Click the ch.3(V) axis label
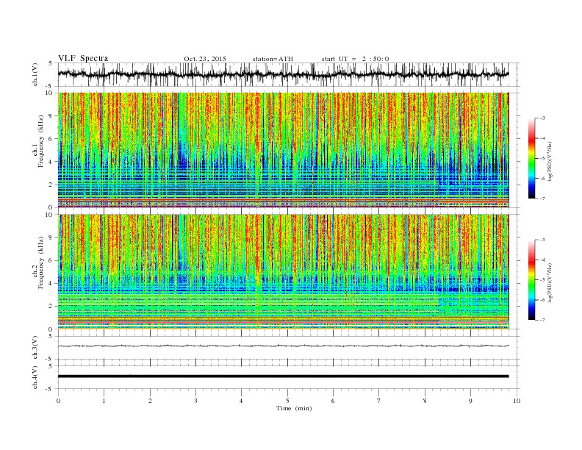The image size is (582, 450). click(35, 349)
